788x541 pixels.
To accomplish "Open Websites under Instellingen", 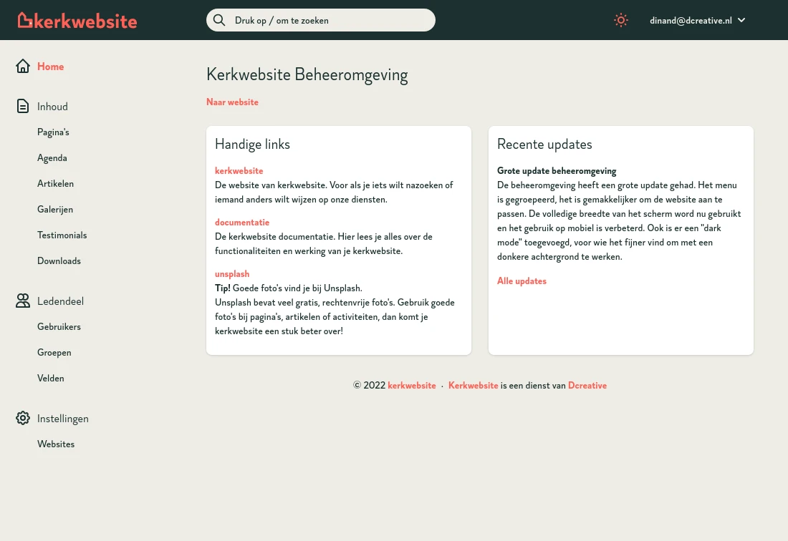I will [56, 444].
